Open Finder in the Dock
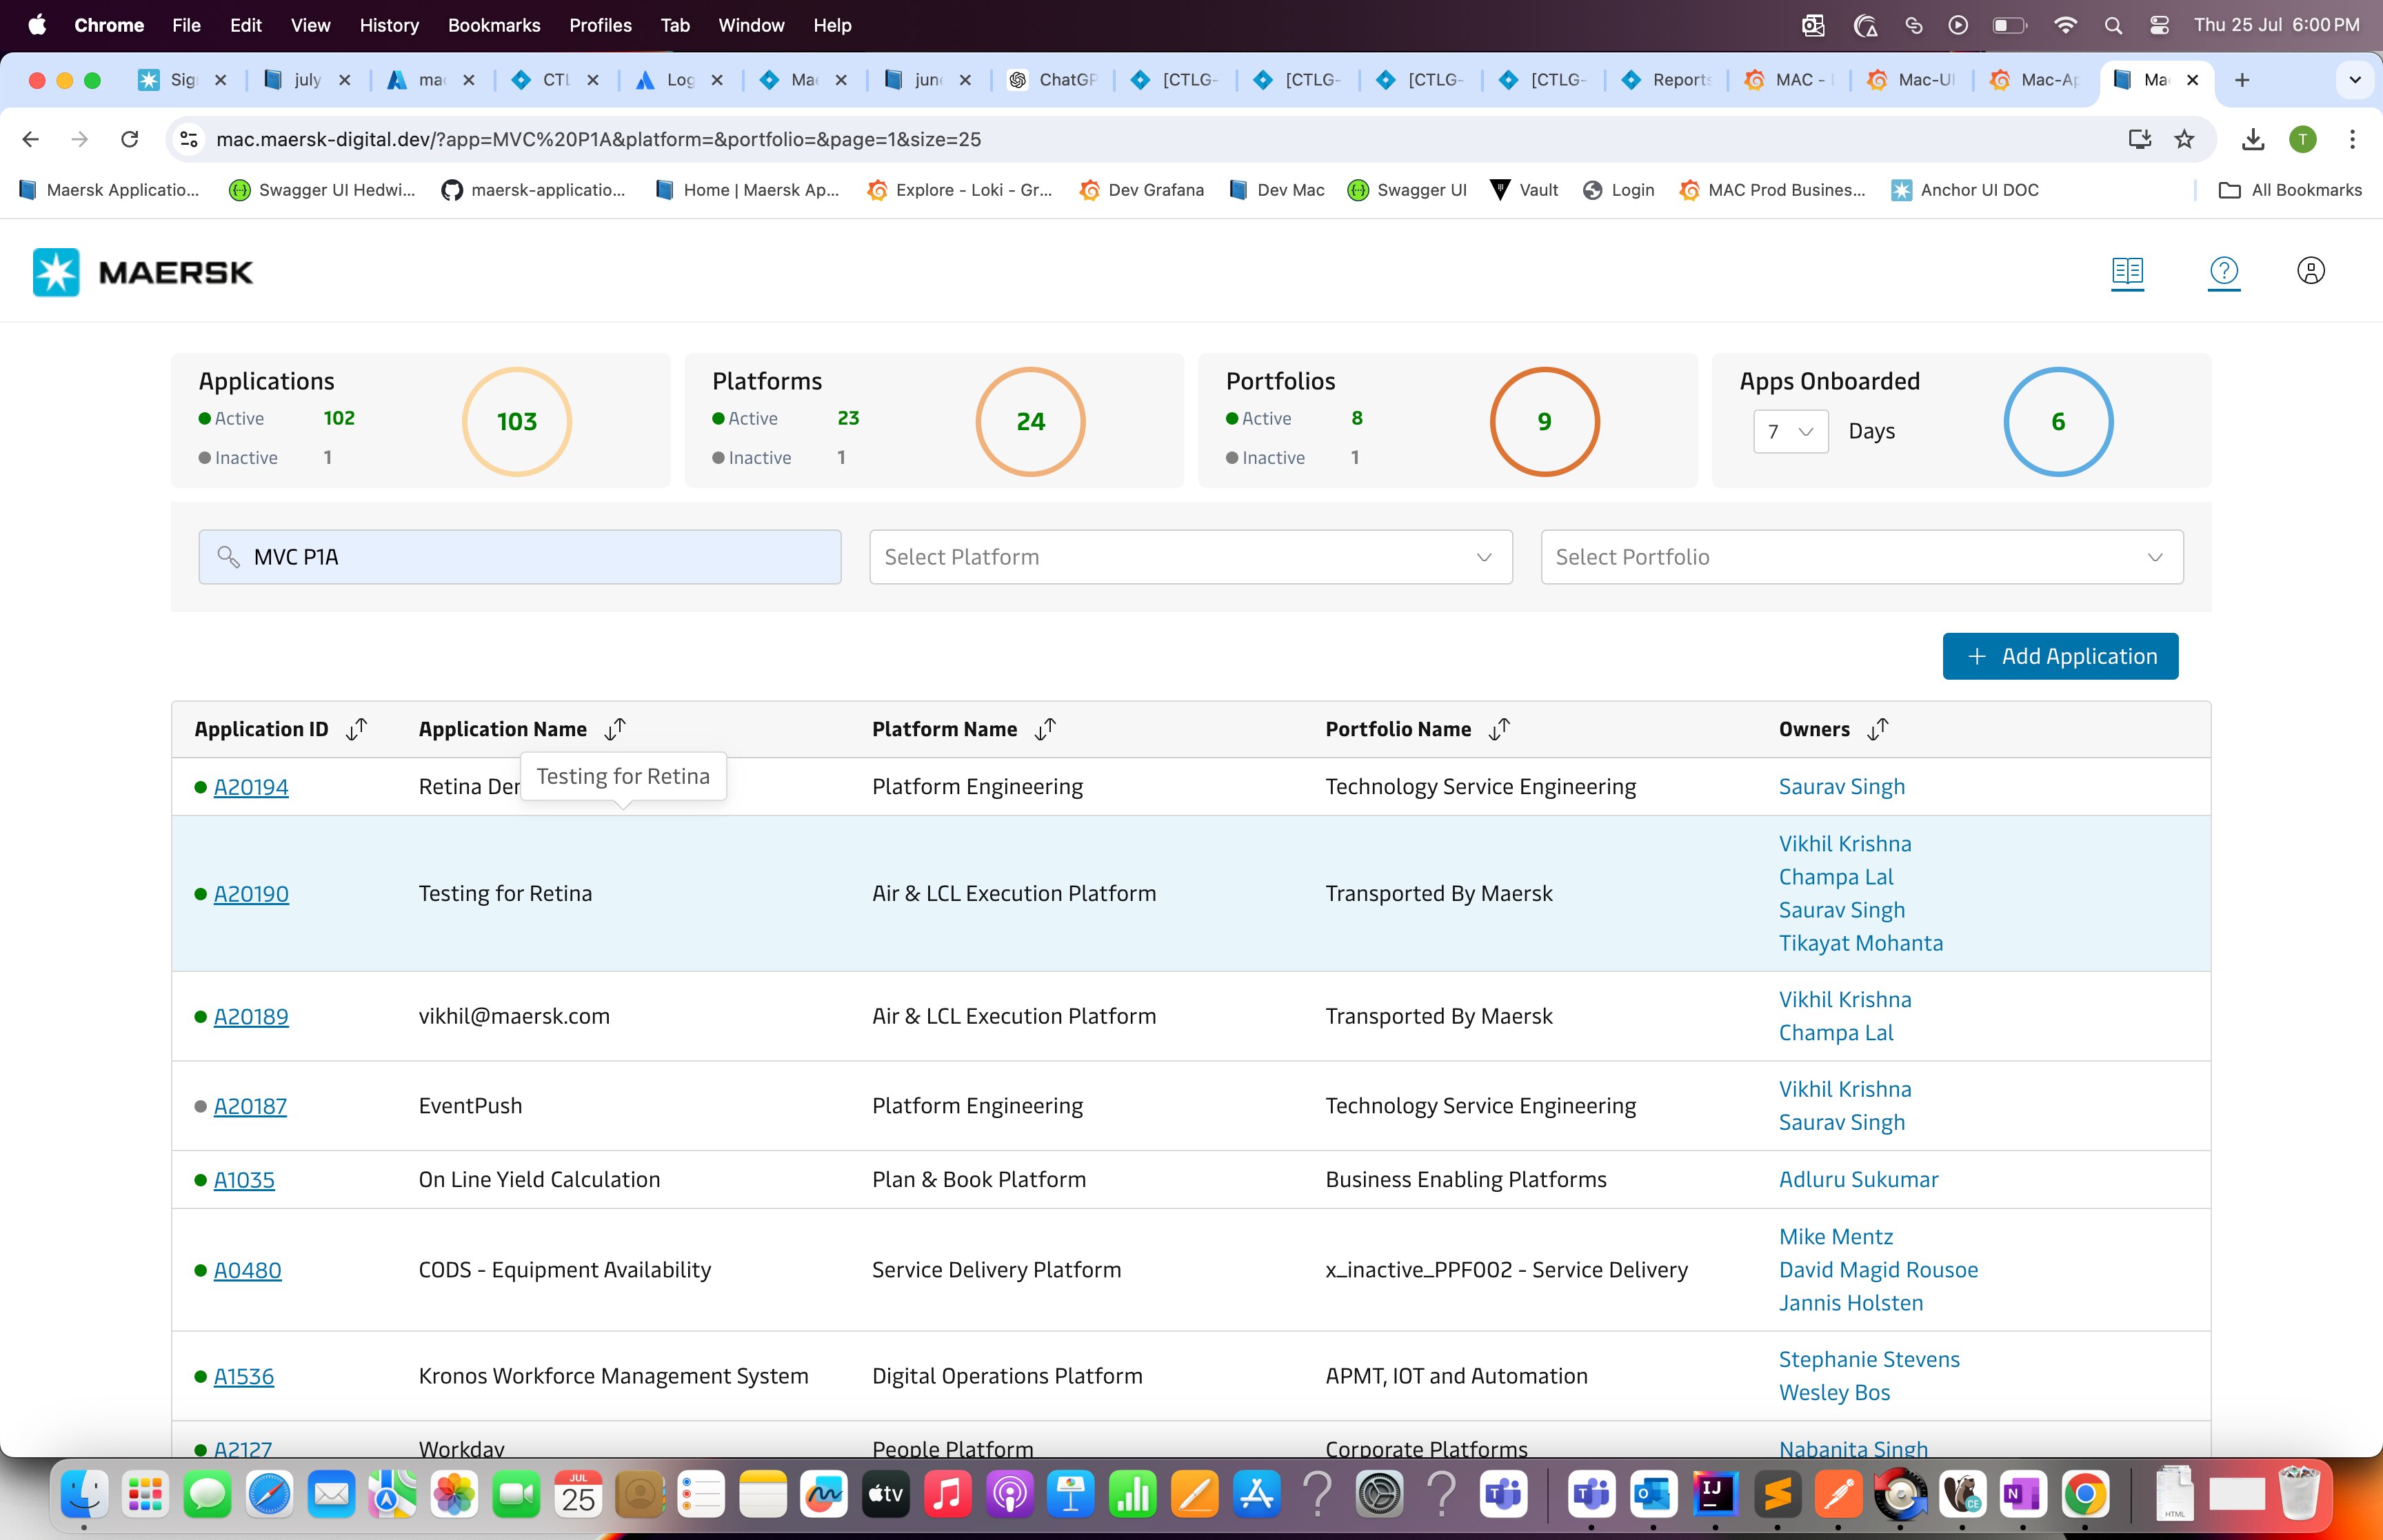Image resolution: width=2383 pixels, height=1540 pixels. point(84,1495)
